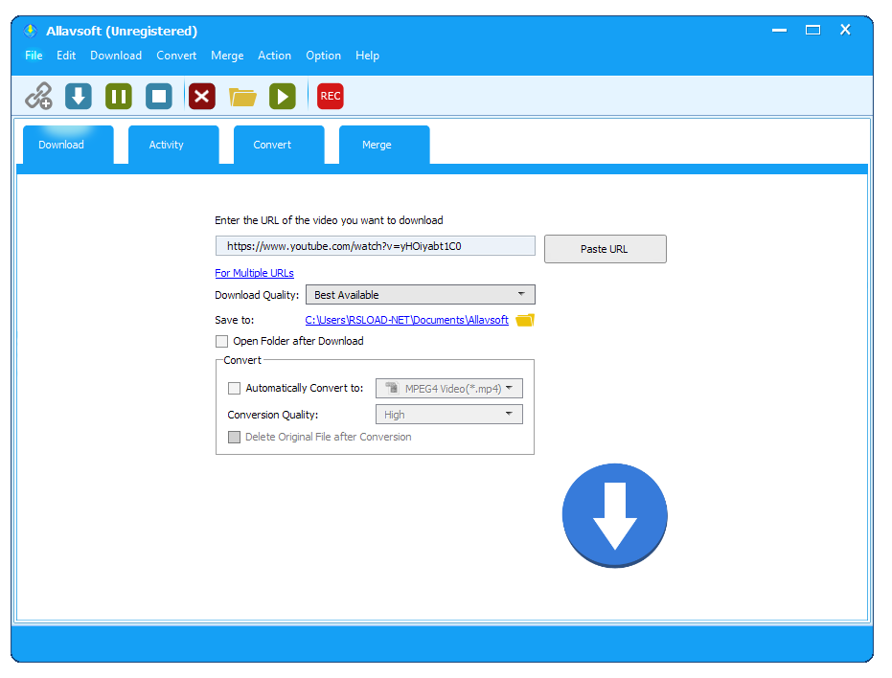Viewport: 892px width, 678px height.
Task: Open the Option menu
Action: [x=323, y=56]
